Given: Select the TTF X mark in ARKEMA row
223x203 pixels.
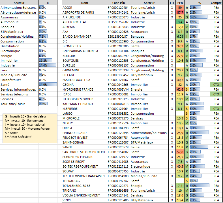Looking at the screenshot, I should (x=172, y=27).
